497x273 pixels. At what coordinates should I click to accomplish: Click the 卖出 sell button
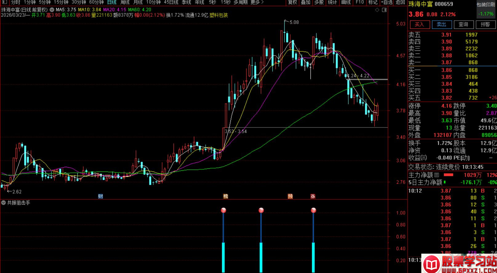coord(441,24)
